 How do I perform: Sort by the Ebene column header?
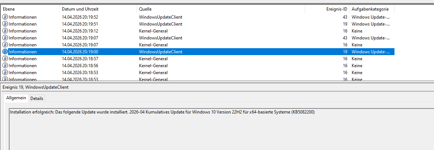[29, 9]
